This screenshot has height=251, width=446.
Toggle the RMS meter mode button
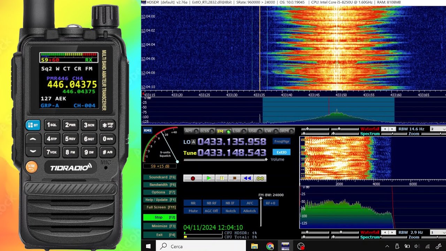(x=147, y=130)
